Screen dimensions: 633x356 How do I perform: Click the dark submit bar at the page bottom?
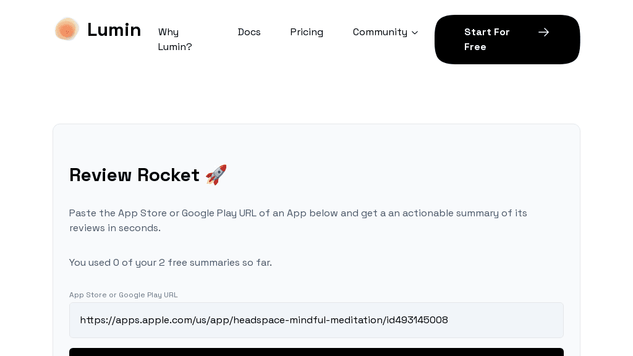(316, 354)
